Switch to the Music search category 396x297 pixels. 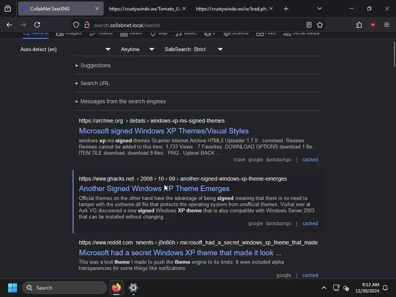tap(186, 34)
